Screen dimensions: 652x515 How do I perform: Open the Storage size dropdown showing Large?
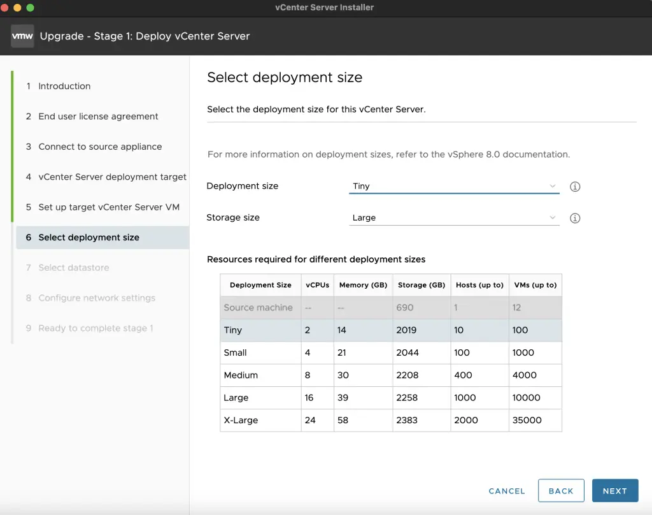(454, 217)
